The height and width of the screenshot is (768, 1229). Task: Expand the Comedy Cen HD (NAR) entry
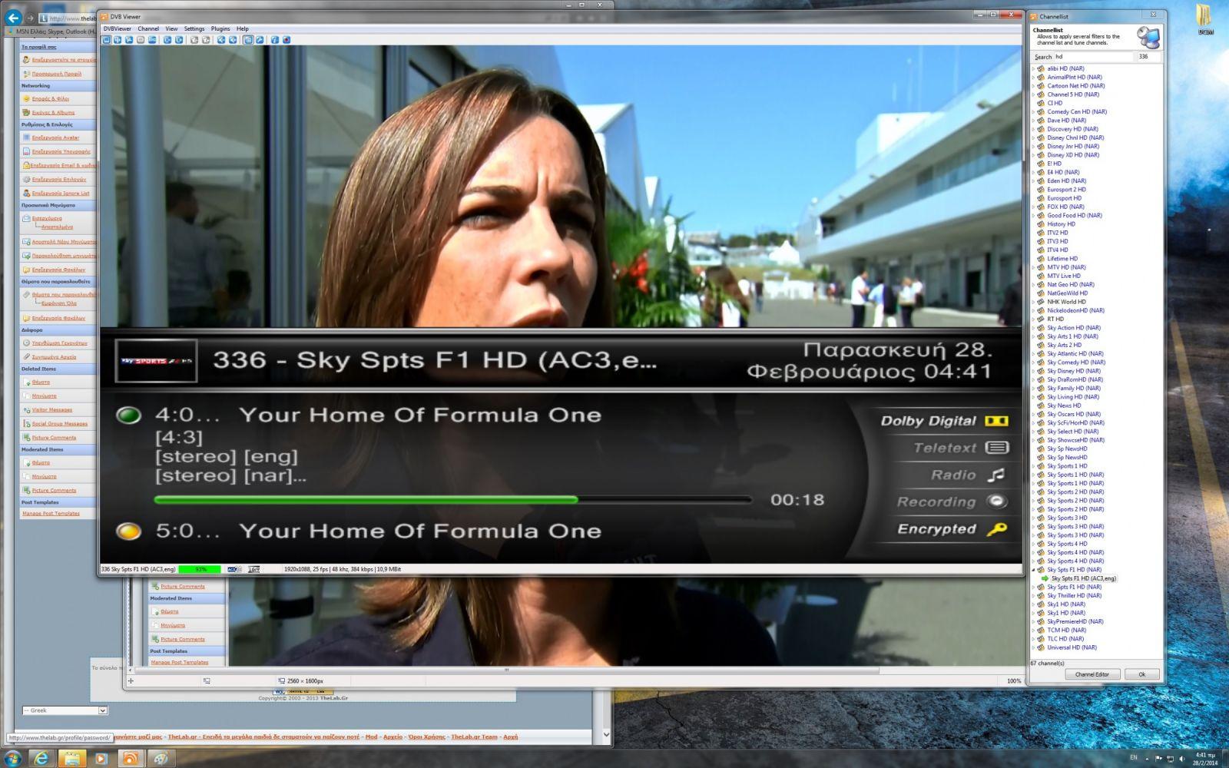pyautogui.click(x=1033, y=111)
